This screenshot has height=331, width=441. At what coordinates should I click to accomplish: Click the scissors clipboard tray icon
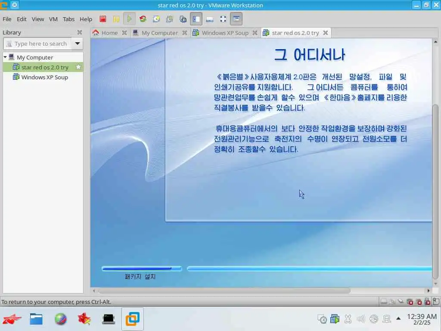[x=348, y=319]
